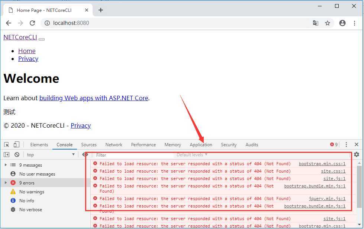The width and height of the screenshot is (364, 229).
Task: Open the Sources tab
Action: click(x=89, y=145)
